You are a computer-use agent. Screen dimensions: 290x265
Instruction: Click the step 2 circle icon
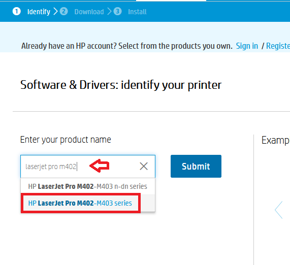(x=64, y=12)
